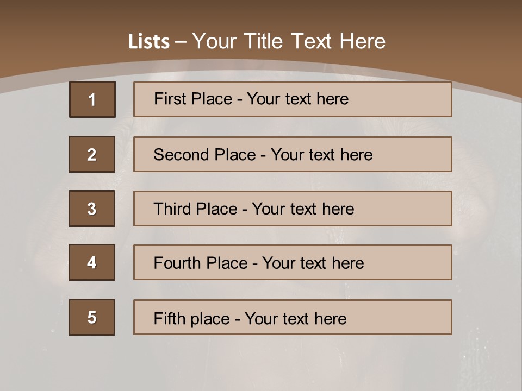Click the words 'First Place' in top bar

click(x=193, y=99)
